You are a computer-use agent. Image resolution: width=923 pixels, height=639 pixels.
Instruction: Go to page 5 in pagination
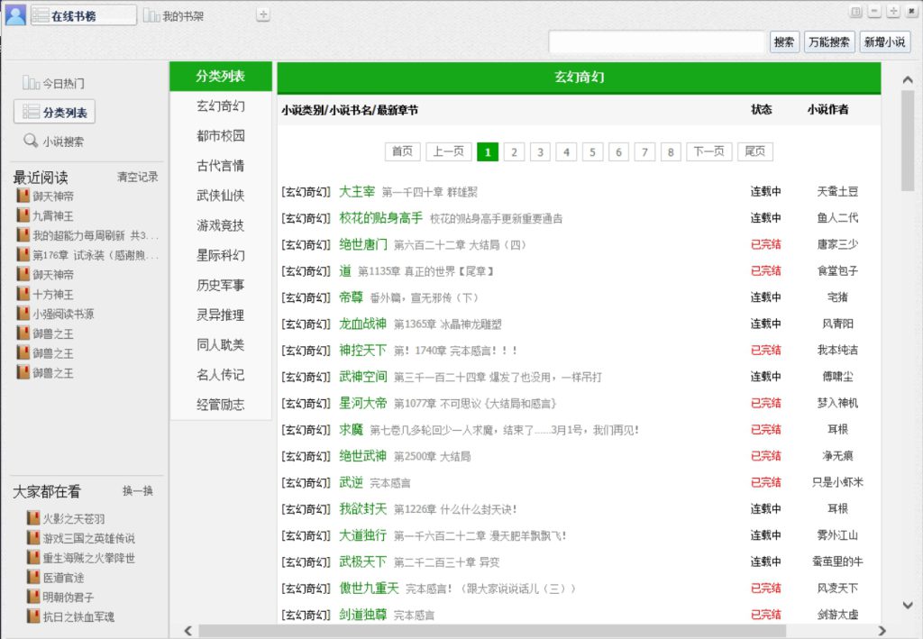(592, 151)
